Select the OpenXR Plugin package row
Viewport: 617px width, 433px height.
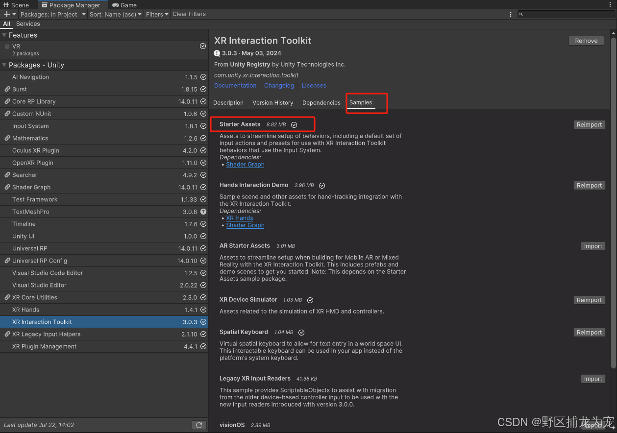pyautogui.click(x=104, y=163)
